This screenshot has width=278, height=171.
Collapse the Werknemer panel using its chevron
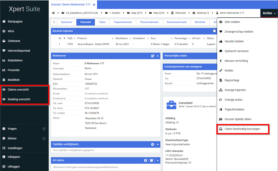(158, 56)
